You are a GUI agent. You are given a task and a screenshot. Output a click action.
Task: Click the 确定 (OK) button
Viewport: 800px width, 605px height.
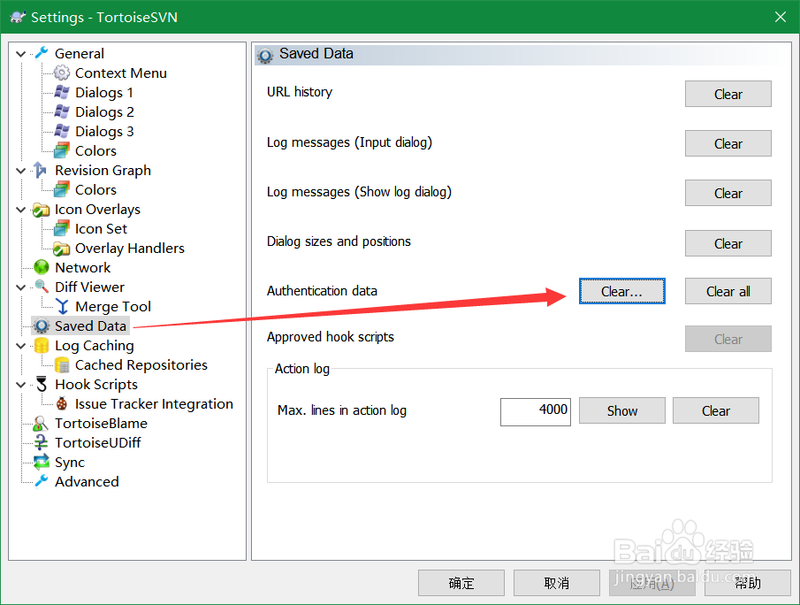(x=461, y=583)
